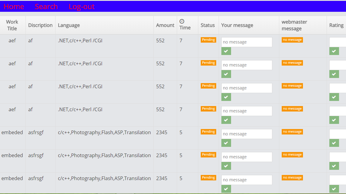Submit rating checkmark in first row

pyautogui.click(x=334, y=51)
